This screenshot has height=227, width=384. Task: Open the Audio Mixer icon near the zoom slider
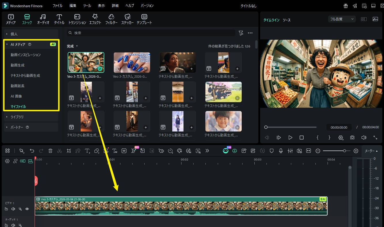point(290,150)
